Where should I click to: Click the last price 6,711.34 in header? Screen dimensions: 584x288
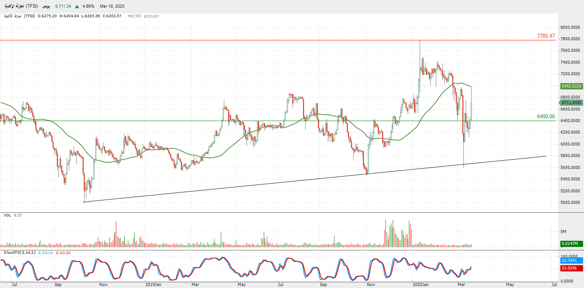(63, 7)
